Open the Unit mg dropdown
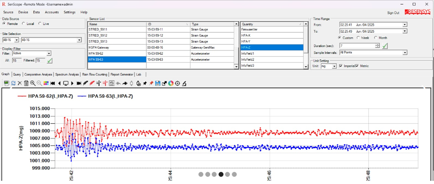Image resolution: width=434 pixels, height=184 pixels. (x=334, y=66)
